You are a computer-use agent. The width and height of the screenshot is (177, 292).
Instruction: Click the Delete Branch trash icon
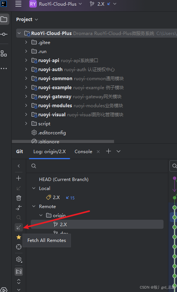coord(18,198)
